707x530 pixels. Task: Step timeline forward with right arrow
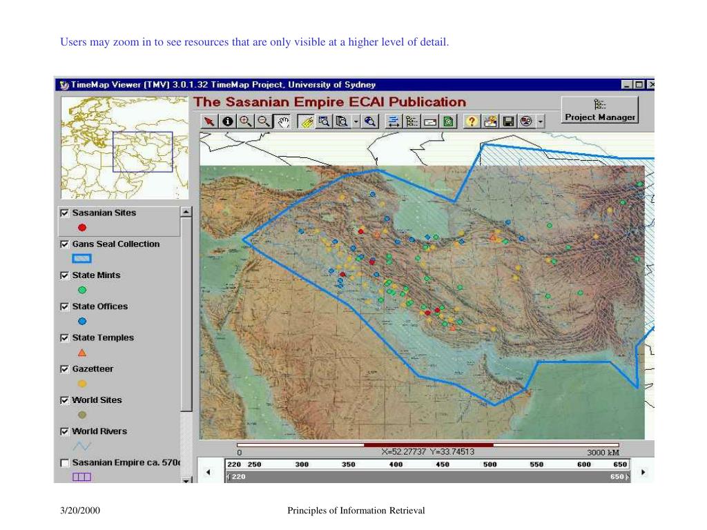click(643, 472)
